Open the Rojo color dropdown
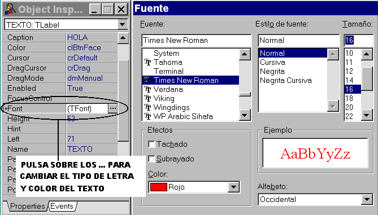 233,187
